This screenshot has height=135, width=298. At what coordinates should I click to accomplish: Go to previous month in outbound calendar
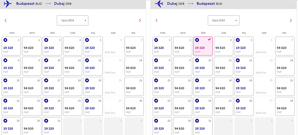pos(6,20)
